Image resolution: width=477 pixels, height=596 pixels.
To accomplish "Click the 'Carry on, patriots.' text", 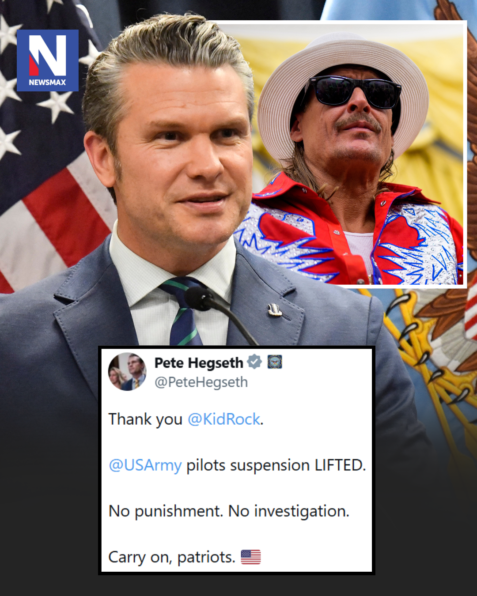I will point(172,557).
